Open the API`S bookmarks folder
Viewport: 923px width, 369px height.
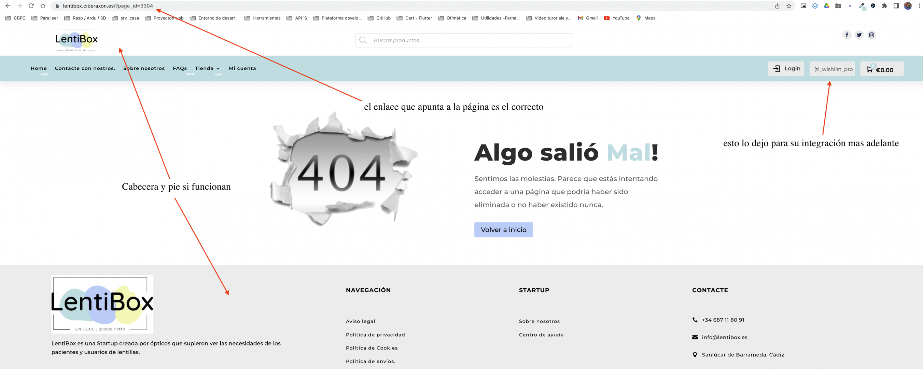coord(297,18)
